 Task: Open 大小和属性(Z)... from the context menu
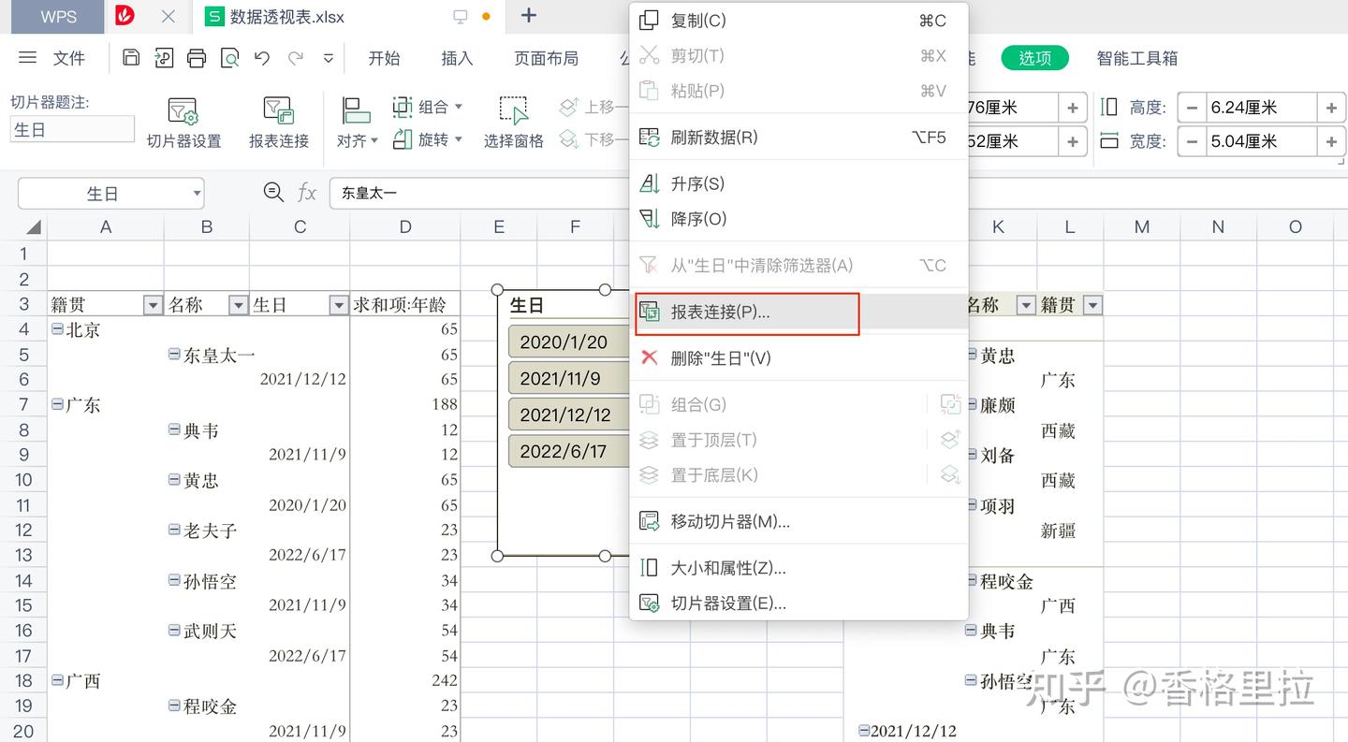[x=799, y=567]
